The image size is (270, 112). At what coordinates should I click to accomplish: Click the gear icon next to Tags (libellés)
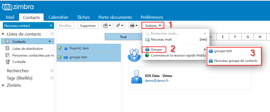[52, 78]
